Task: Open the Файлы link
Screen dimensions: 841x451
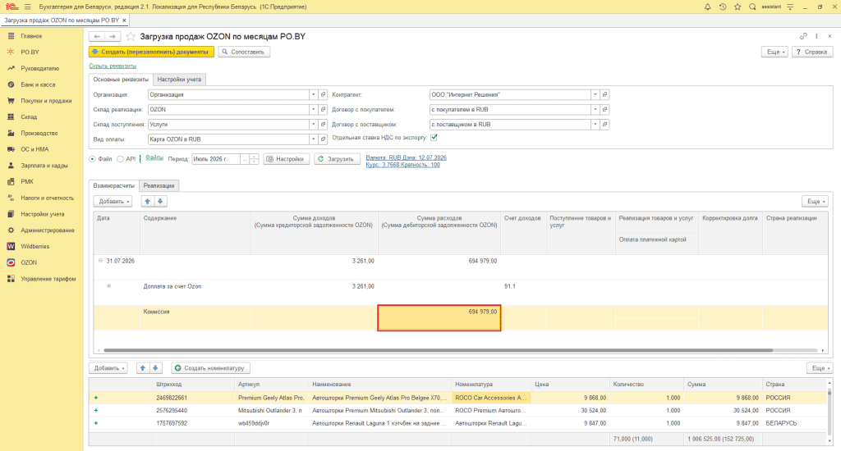Action: click(154, 158)
